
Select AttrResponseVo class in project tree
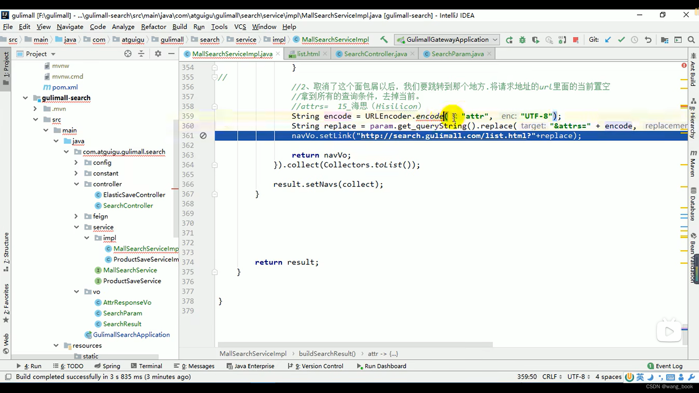click(x=127, y=302)
